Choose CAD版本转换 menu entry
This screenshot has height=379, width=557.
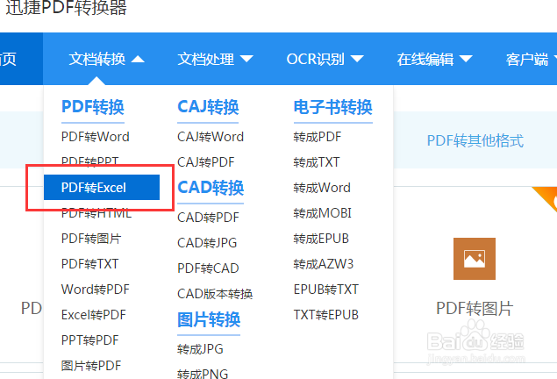coord(215,294)
